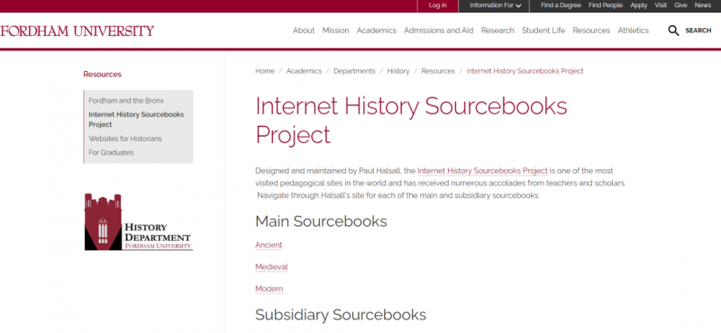Open the Fordham University logo homepage
Viewport: 721px width, 333px height.
click(78, 31)
